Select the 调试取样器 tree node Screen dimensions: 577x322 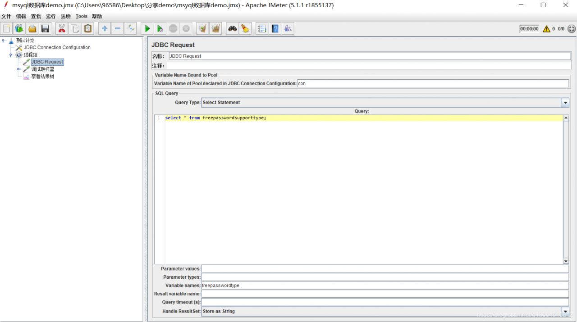pos(43,69)
